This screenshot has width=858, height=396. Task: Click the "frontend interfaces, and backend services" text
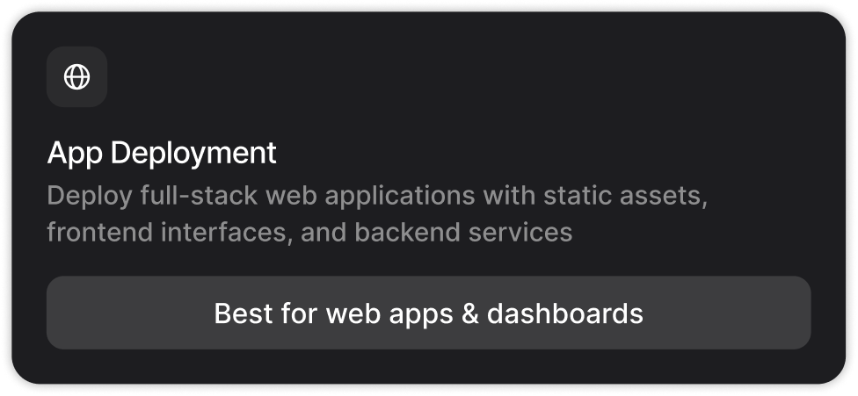point(309,233)
